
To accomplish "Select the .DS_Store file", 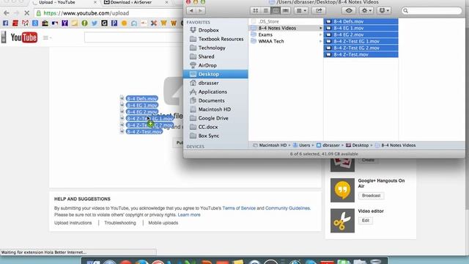I will [268, 21].
